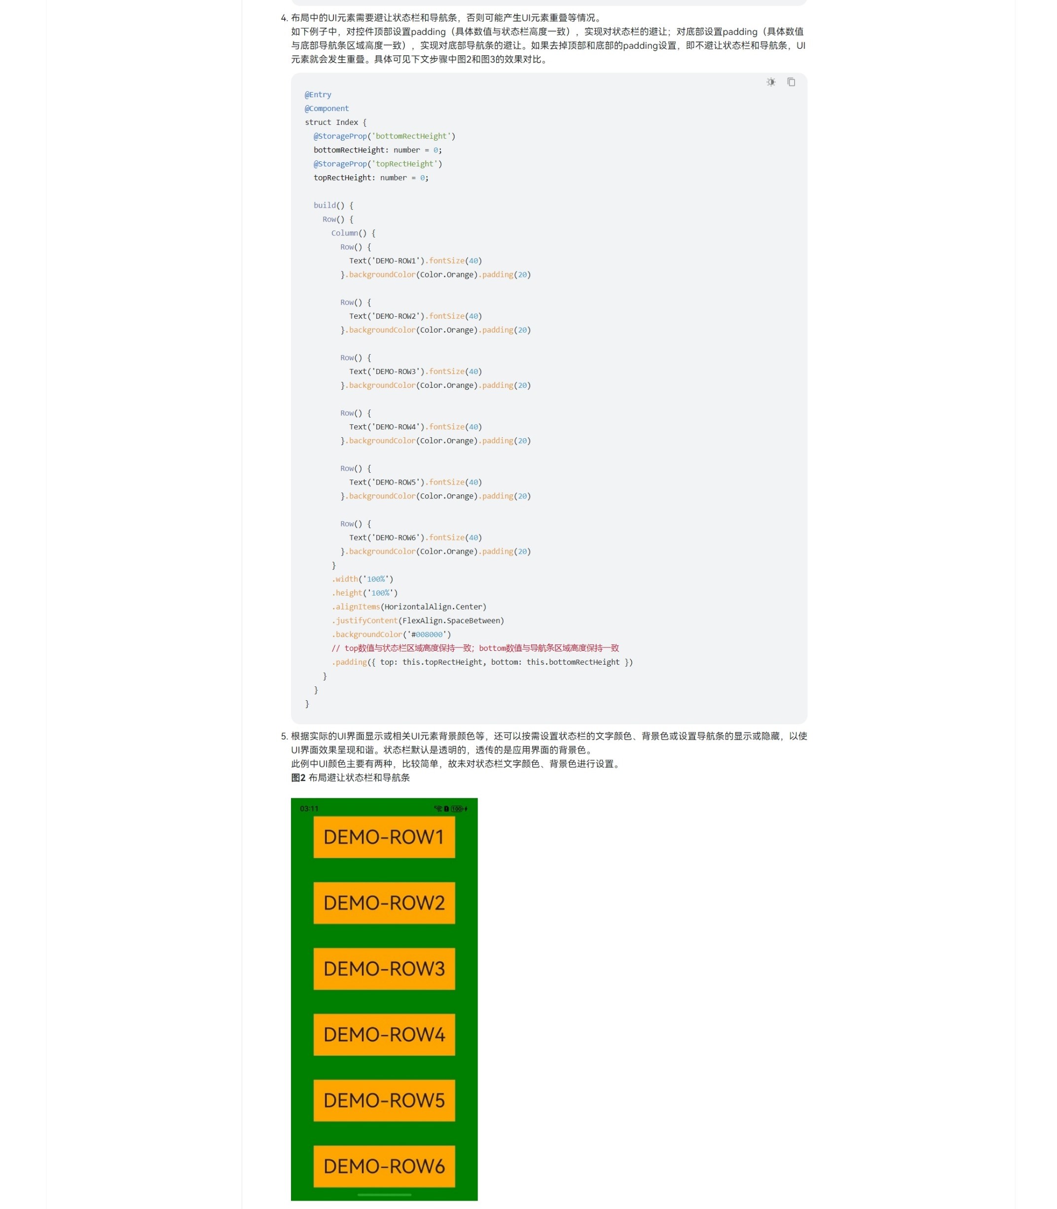Click the DEMO-ROW6 orange block in figure
The image size is (1057, 1209).
point(384,1166)
